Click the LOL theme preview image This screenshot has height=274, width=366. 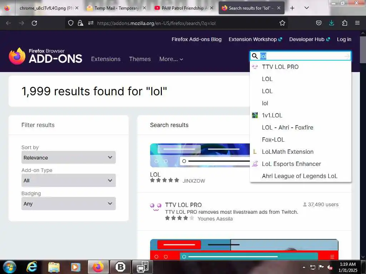pyautogui.click(x=200, y=156)
